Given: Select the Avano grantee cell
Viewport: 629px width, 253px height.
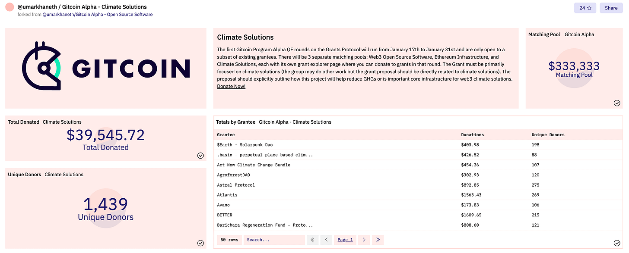Looking at the screenshot, I should pos(223,205).
